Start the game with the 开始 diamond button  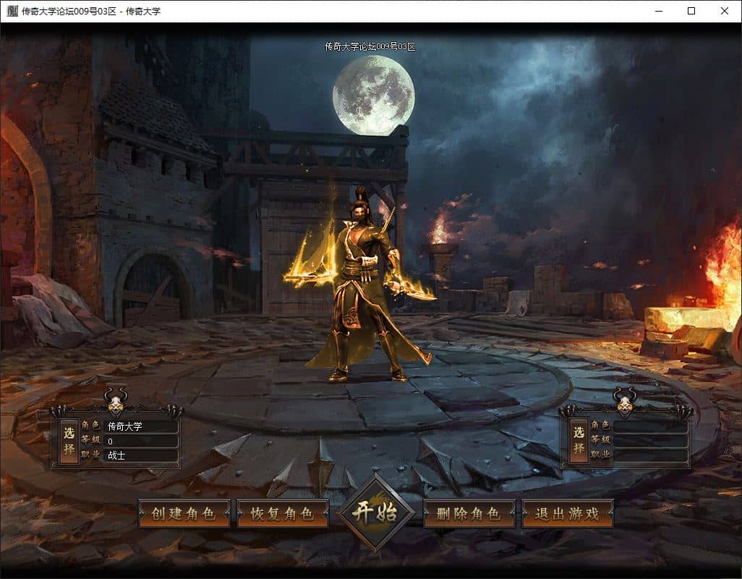(376, 512)
